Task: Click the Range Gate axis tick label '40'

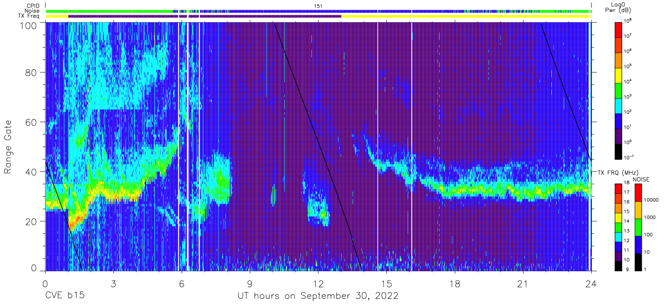Action: pyautogui.click(x=32, y=171)
